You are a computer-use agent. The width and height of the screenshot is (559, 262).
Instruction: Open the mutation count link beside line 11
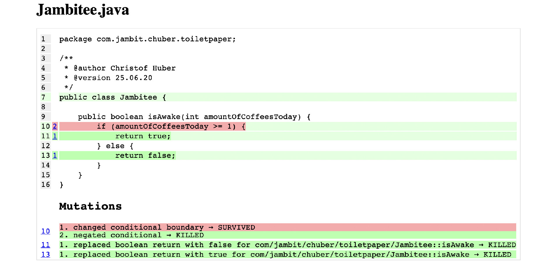55,136
